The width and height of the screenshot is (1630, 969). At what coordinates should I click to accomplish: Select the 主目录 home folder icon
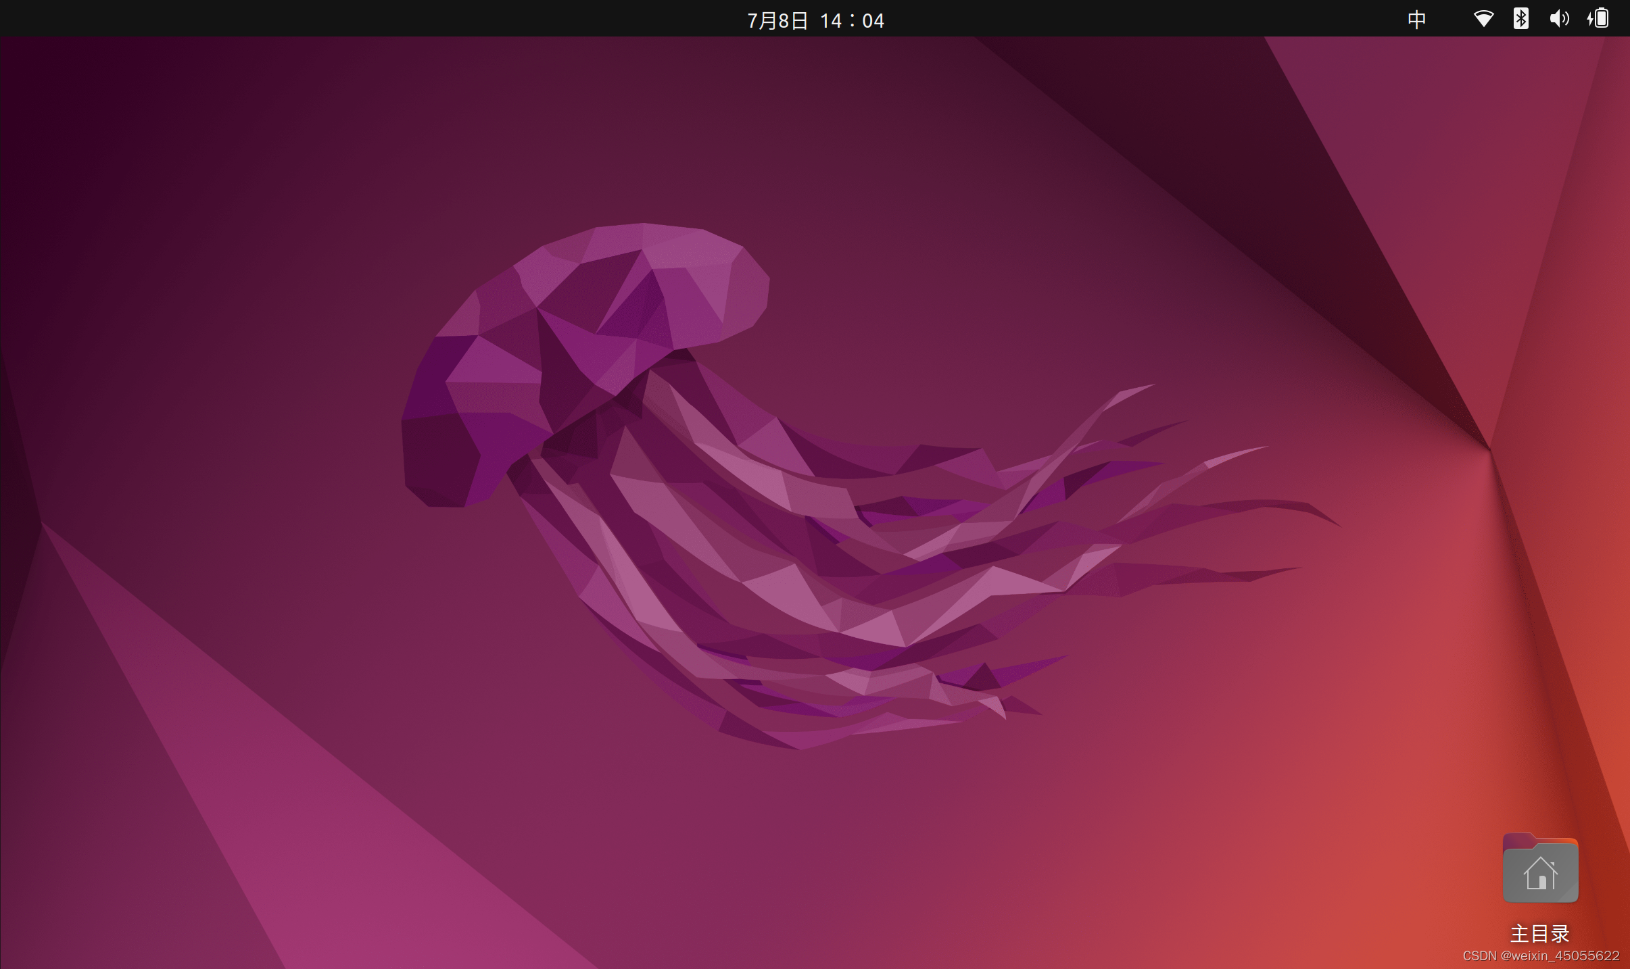1540,868
